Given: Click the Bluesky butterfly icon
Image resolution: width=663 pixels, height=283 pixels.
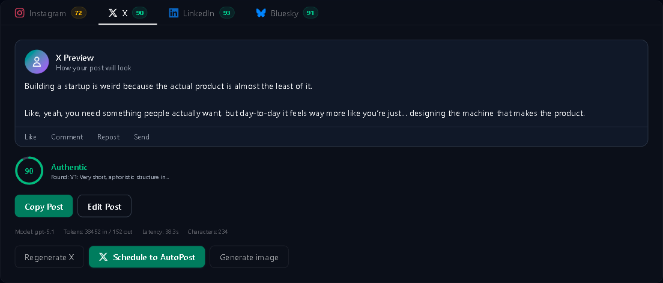Looking at the screenshot, I should click(x=261, y=13).
